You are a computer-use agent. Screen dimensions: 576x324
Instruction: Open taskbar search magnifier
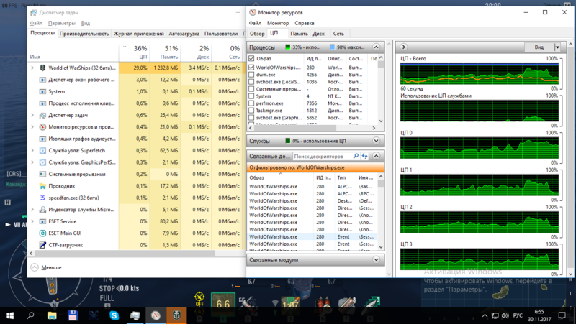coord(31,315)
